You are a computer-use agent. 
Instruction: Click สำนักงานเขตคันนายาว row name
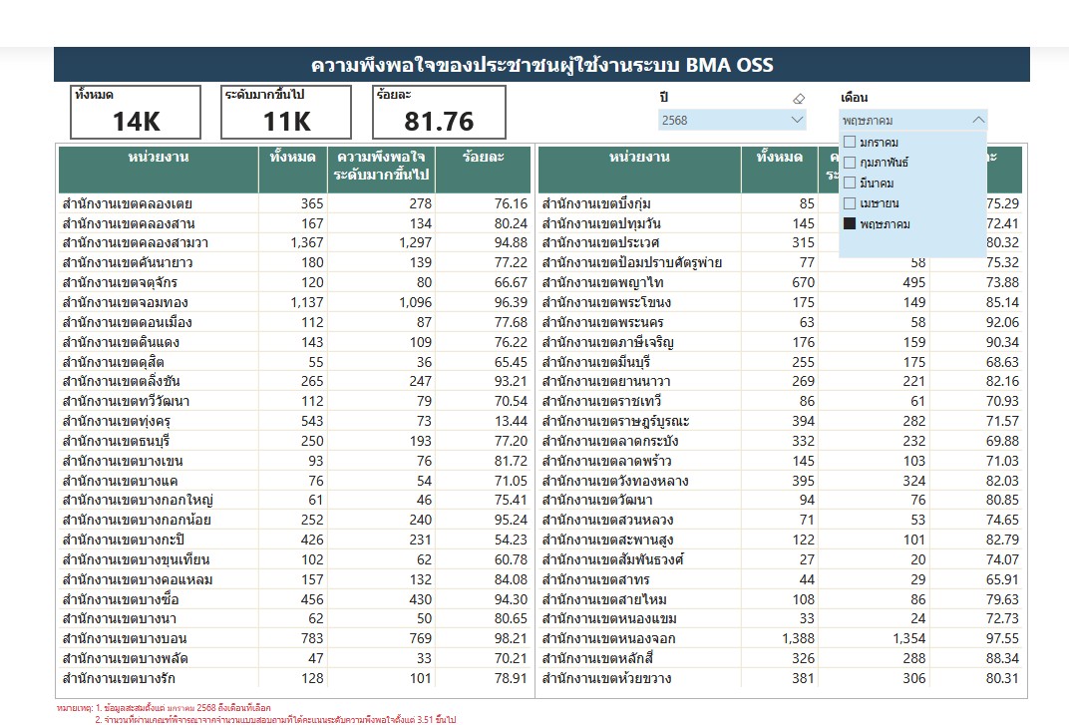pyautogui.click(x=128, y=262)
